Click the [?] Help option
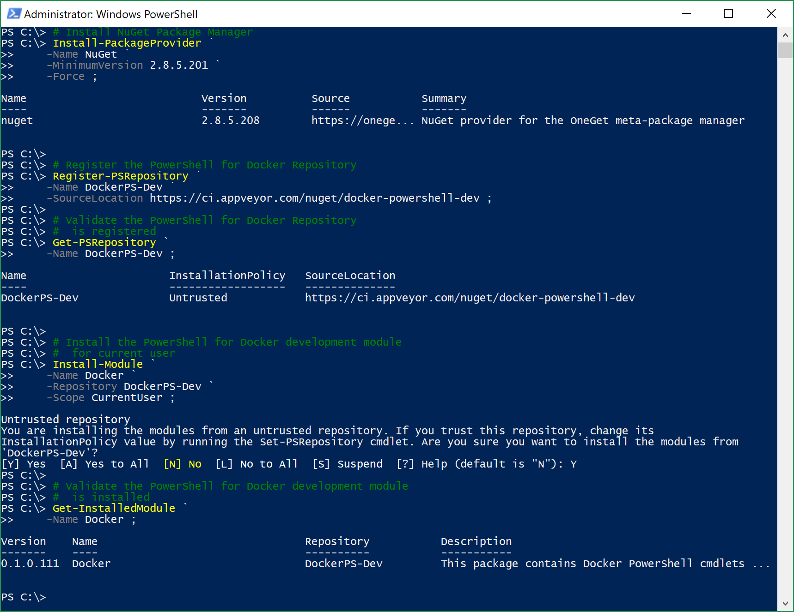Screen dimensions: 794x612 [x=422, y=464]
